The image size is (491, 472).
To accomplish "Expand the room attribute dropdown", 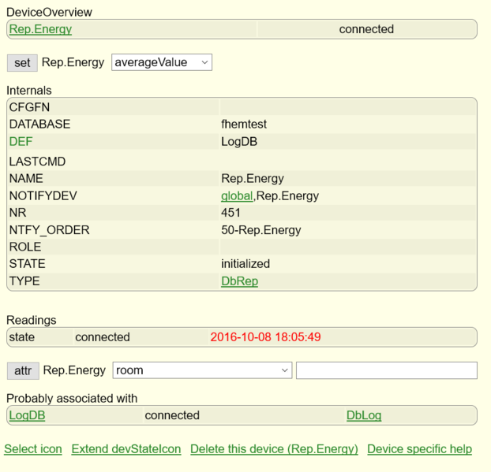I will (x=202, y=370).
